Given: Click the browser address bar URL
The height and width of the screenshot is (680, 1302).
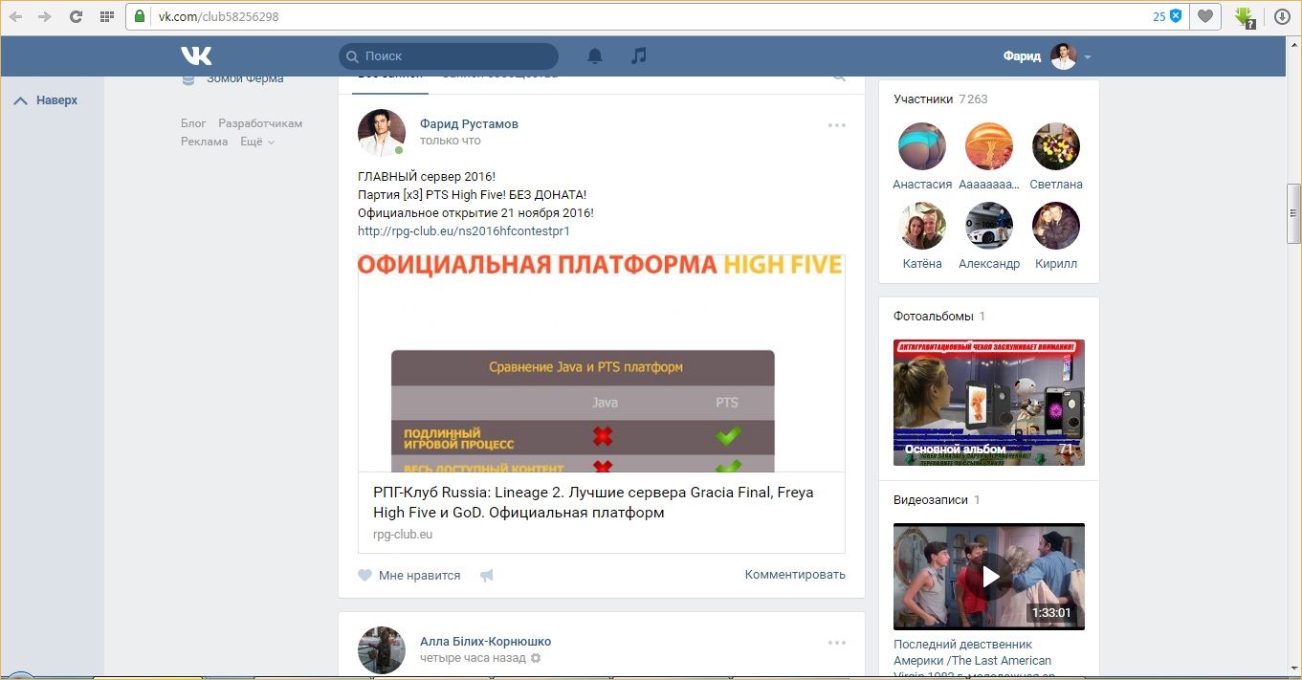Looking at the screenshot, I should click(219, 16).
